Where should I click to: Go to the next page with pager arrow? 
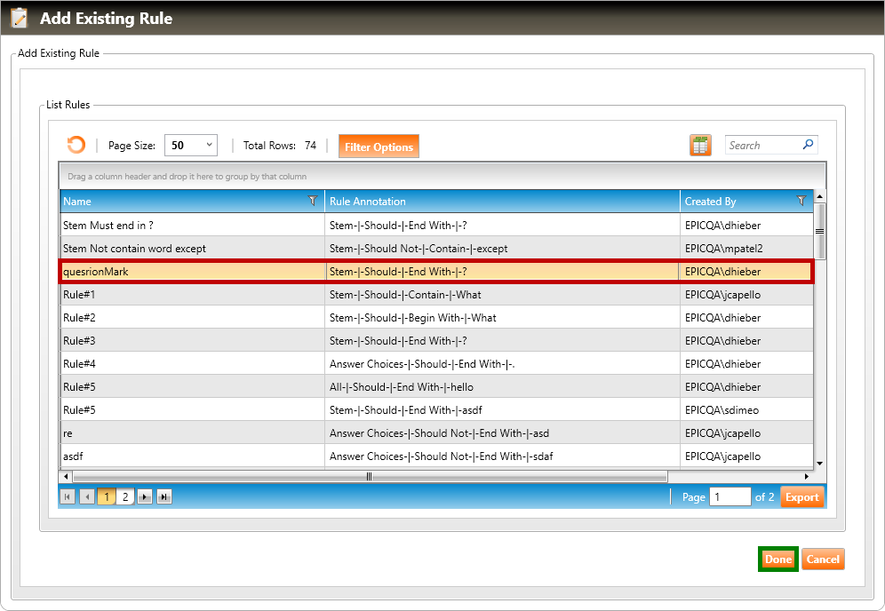pos(145,497)
